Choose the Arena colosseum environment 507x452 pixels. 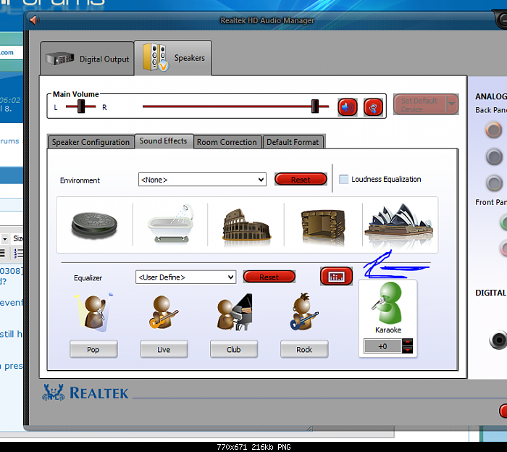click(x=247, y=227)
